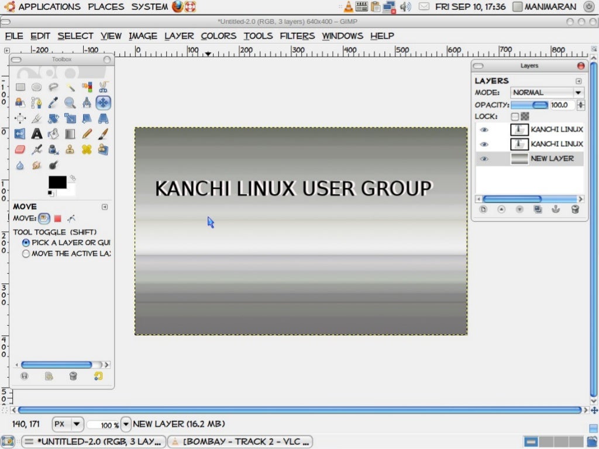The width and height of the screenshot is (599, 449).
Task: Open the Filters menu
Action: (297, 36)
